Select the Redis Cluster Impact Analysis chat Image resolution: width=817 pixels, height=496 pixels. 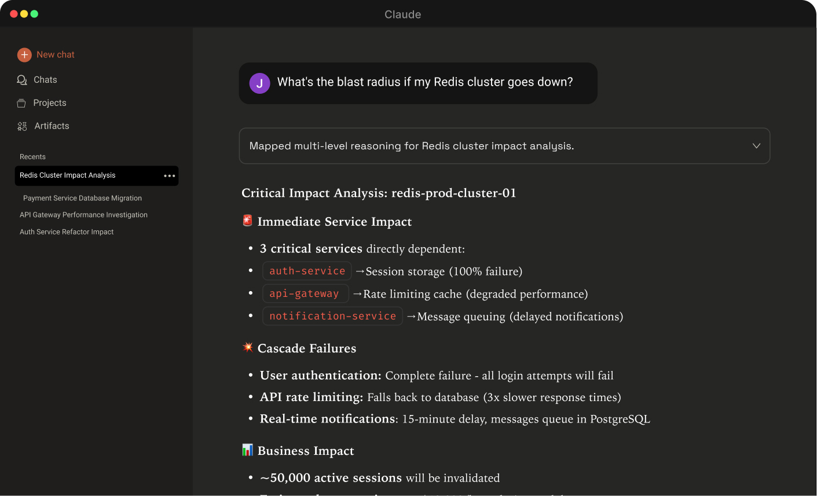68,175
